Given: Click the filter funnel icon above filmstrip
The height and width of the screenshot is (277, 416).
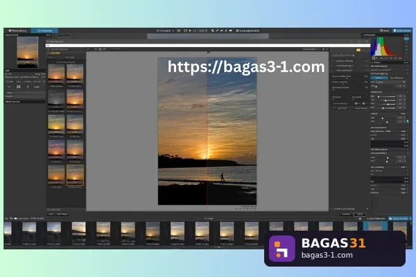Looking at the screenshot, I should pyautogui.click(x=11, y=218).
